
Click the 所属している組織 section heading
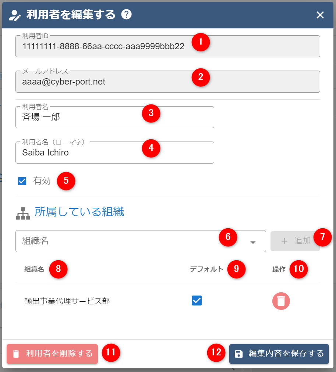tap(79, 212)
